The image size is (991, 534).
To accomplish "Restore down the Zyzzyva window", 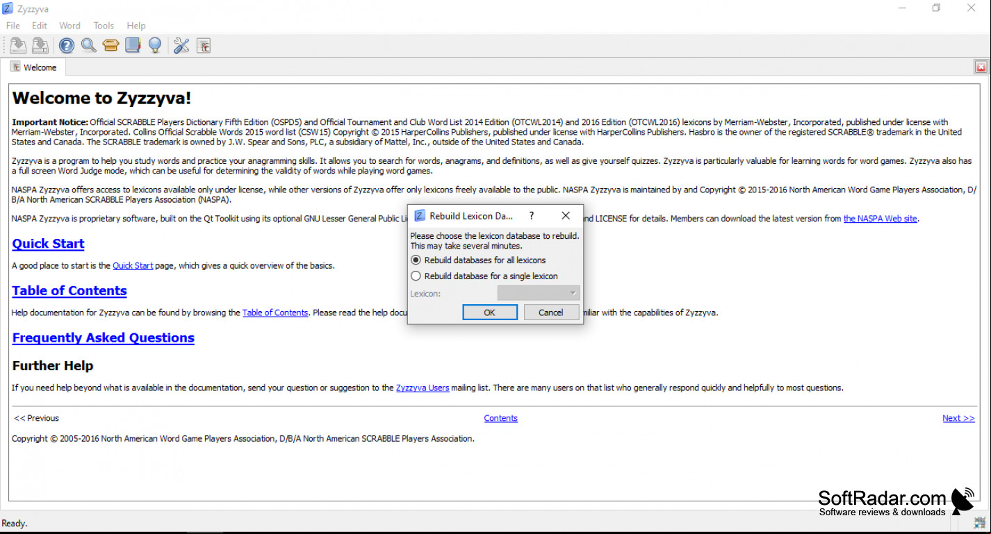I will click(x=936, y=8).
